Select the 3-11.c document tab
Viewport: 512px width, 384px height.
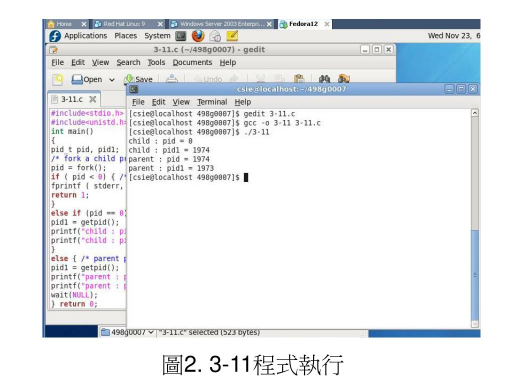[x=74, y=99]
